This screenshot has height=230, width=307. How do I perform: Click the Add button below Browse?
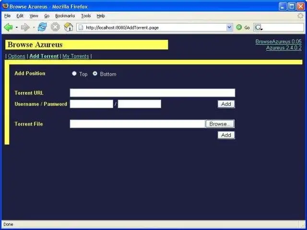pos(226,135)
